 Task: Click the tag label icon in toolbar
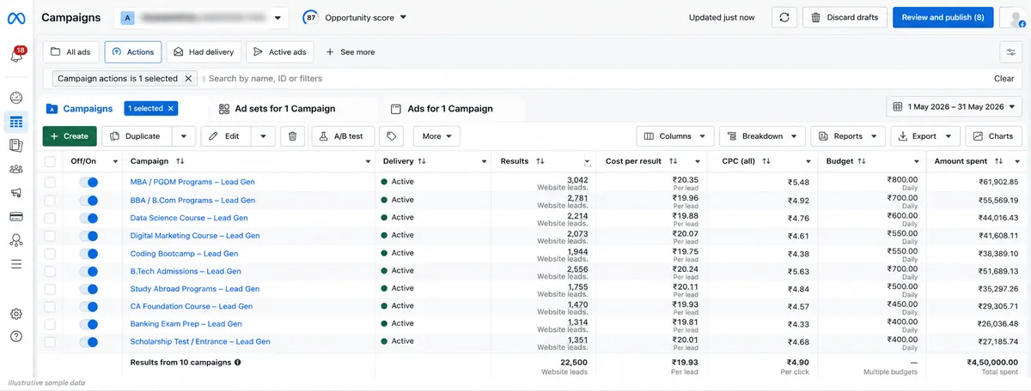coord(392,135)
